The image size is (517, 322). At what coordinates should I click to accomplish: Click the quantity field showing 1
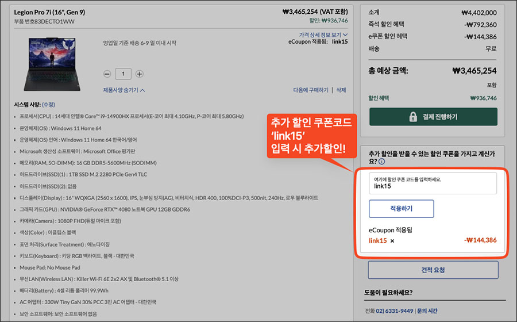[123, 74]
